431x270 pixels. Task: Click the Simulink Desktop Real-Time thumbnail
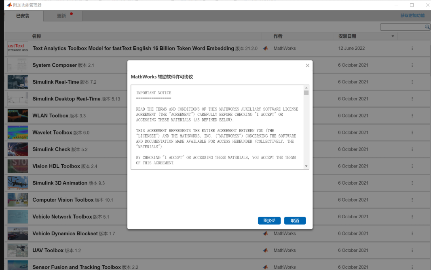tap(18, 99)
